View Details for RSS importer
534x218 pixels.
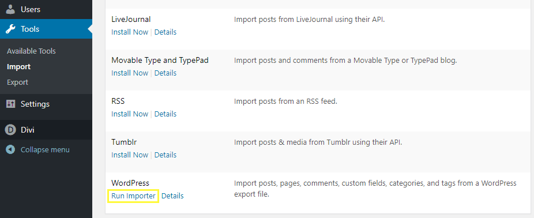pos(166,114)
